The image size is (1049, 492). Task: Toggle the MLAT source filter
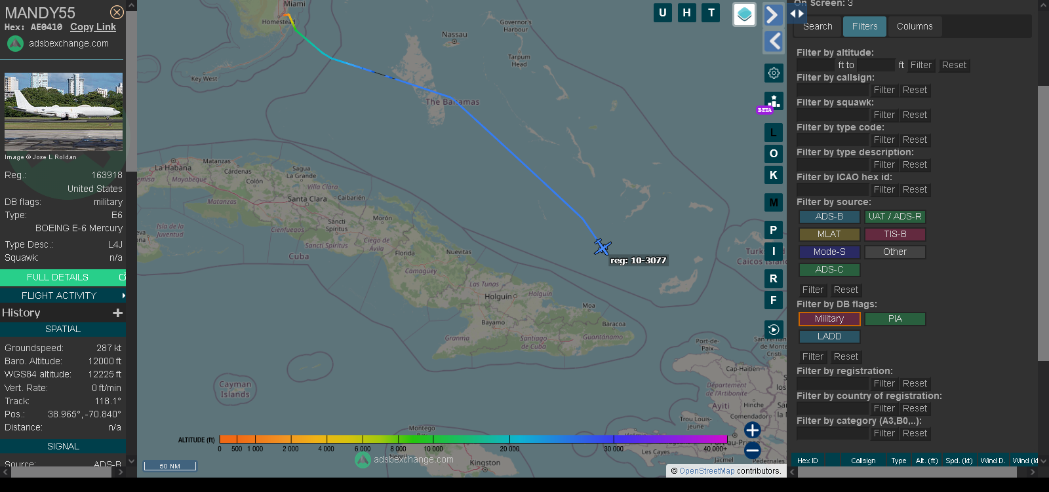pos(829,235)
